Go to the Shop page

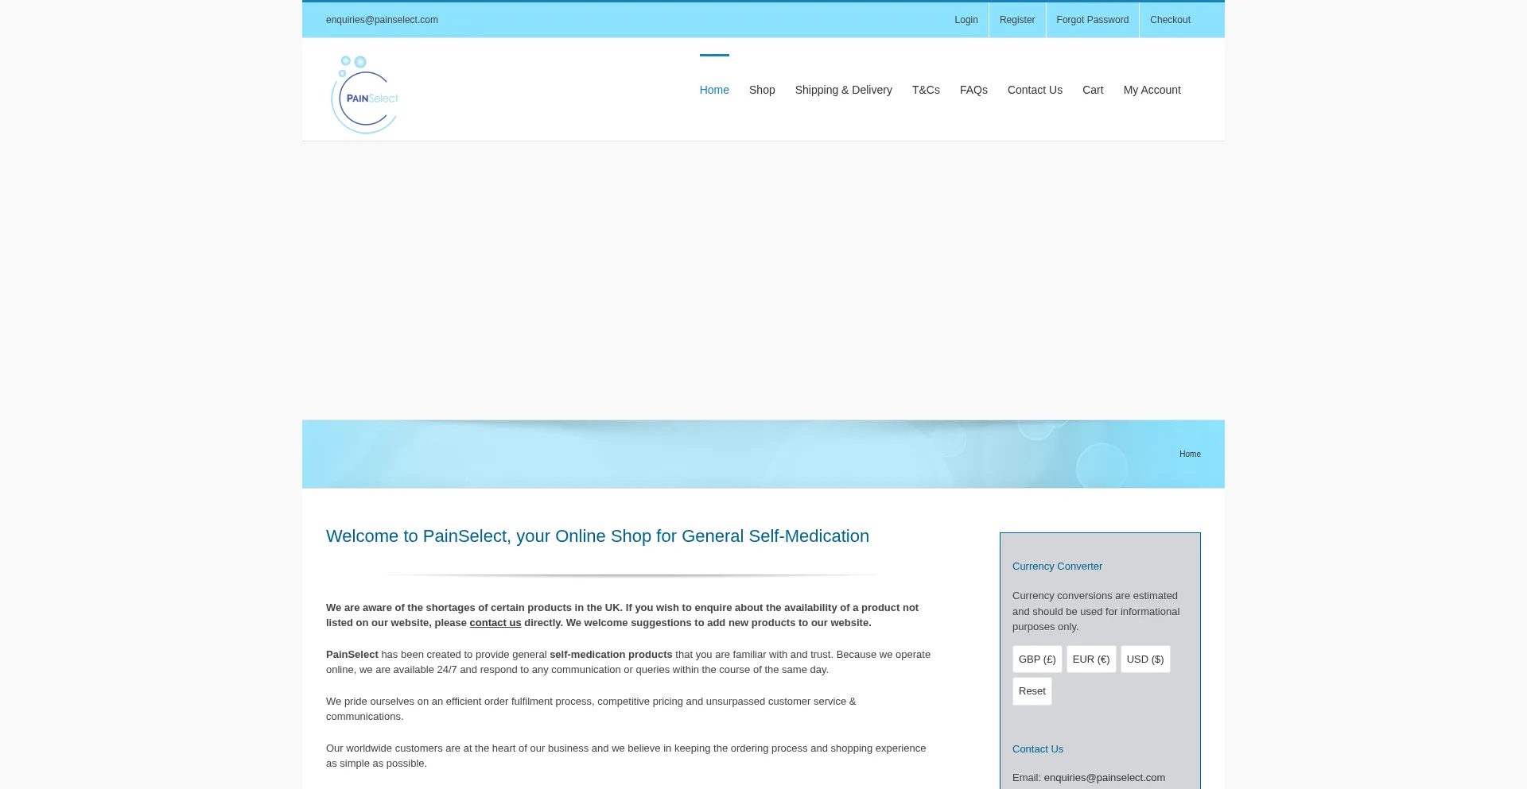click(x=762, y=90)
